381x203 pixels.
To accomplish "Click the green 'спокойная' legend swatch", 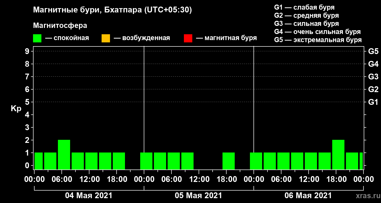I will tap(37, 38).
